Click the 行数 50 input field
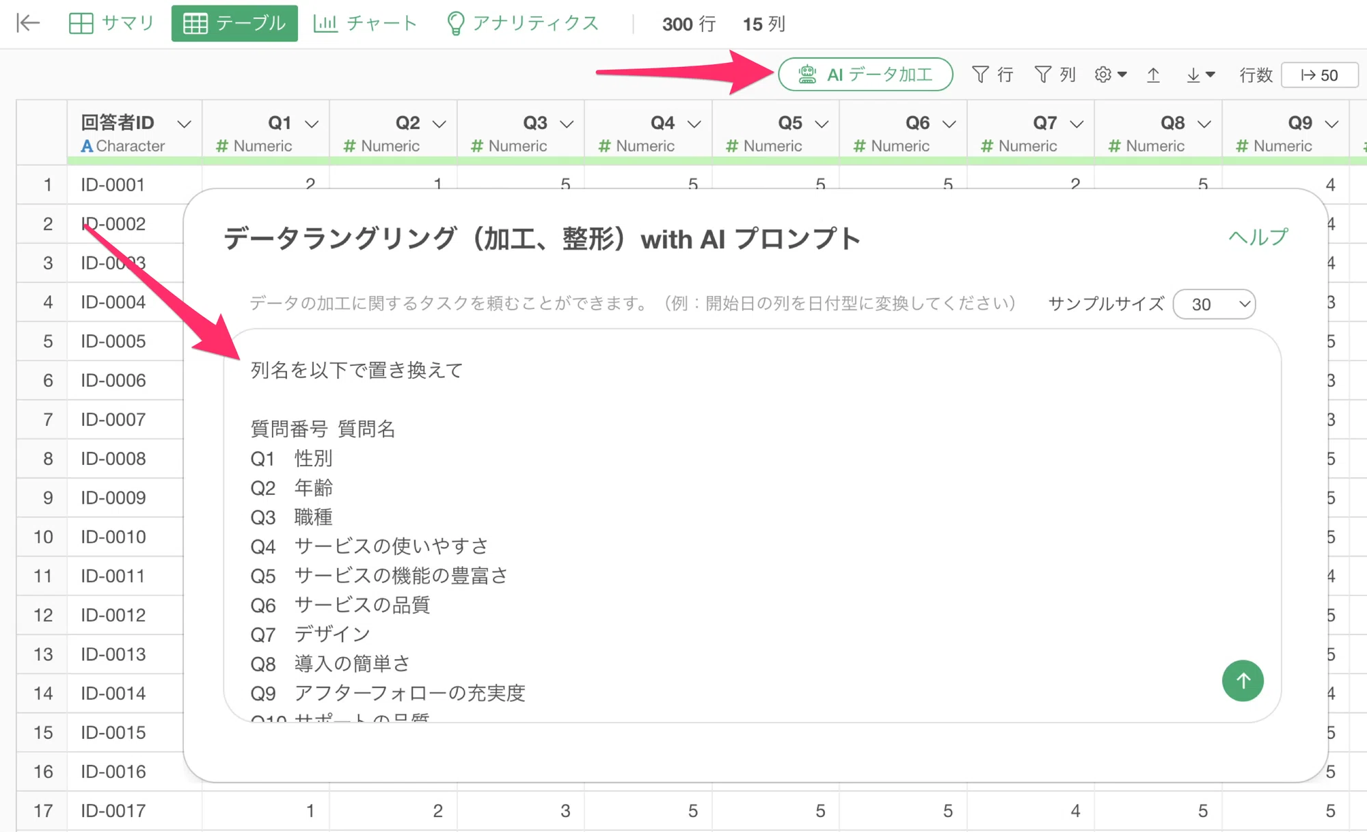 (1319, 75)
